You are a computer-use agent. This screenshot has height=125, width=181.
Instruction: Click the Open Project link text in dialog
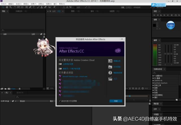117,67
